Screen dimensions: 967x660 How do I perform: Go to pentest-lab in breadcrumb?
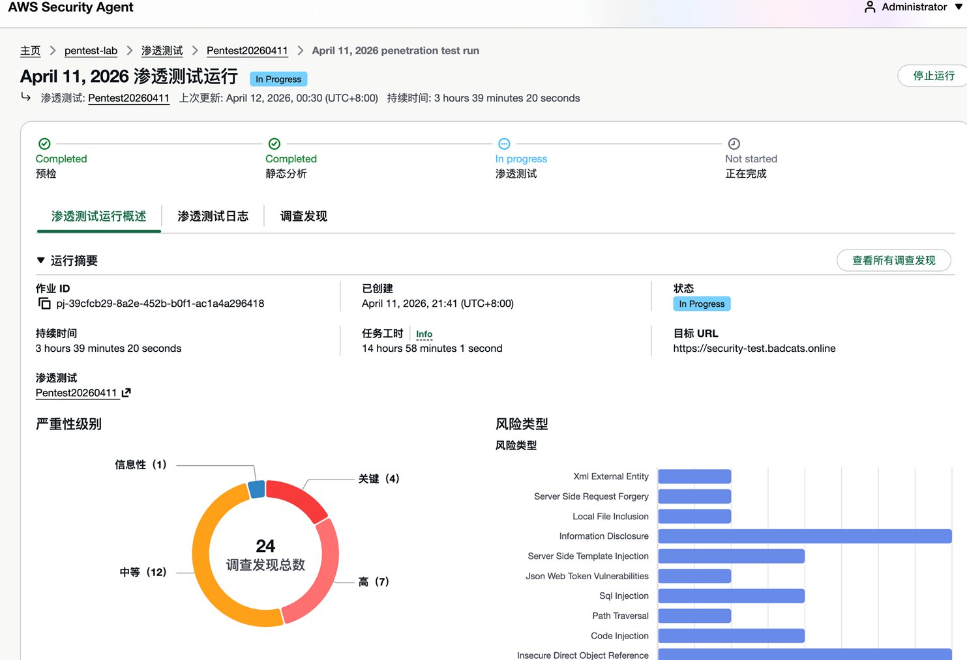(x=91, y=51)
